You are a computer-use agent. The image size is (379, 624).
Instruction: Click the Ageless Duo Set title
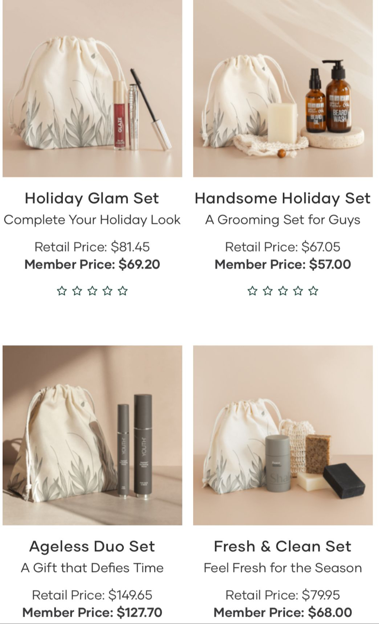click(92, 546)
